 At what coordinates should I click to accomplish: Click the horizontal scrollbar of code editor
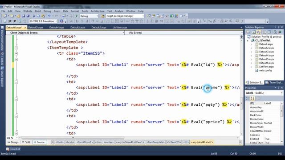[73, 138]
